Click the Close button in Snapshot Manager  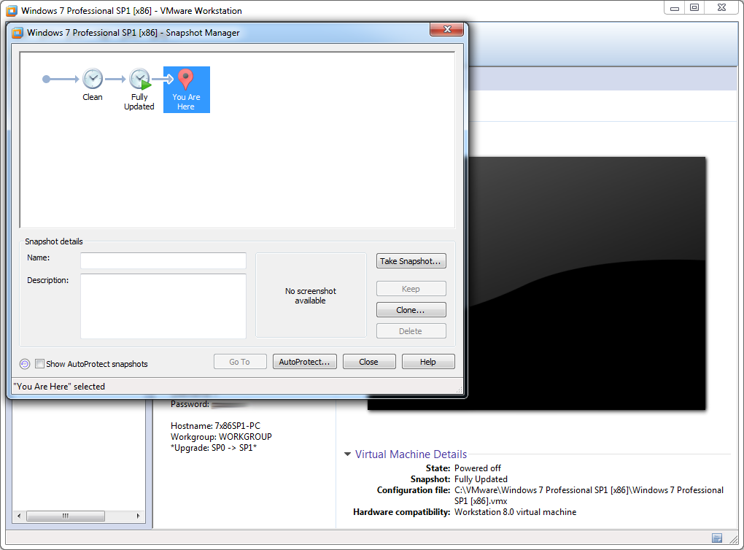click(369, 362)
